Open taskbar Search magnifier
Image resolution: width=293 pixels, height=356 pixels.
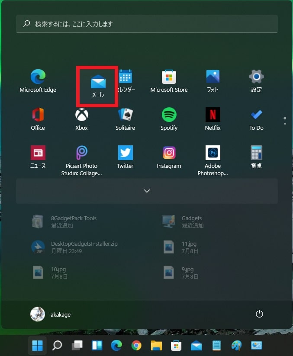[57, 346]
